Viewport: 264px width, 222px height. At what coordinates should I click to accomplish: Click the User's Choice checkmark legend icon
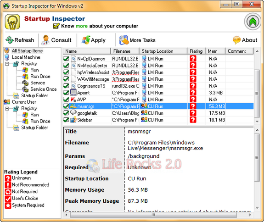(x=8, y=199)
